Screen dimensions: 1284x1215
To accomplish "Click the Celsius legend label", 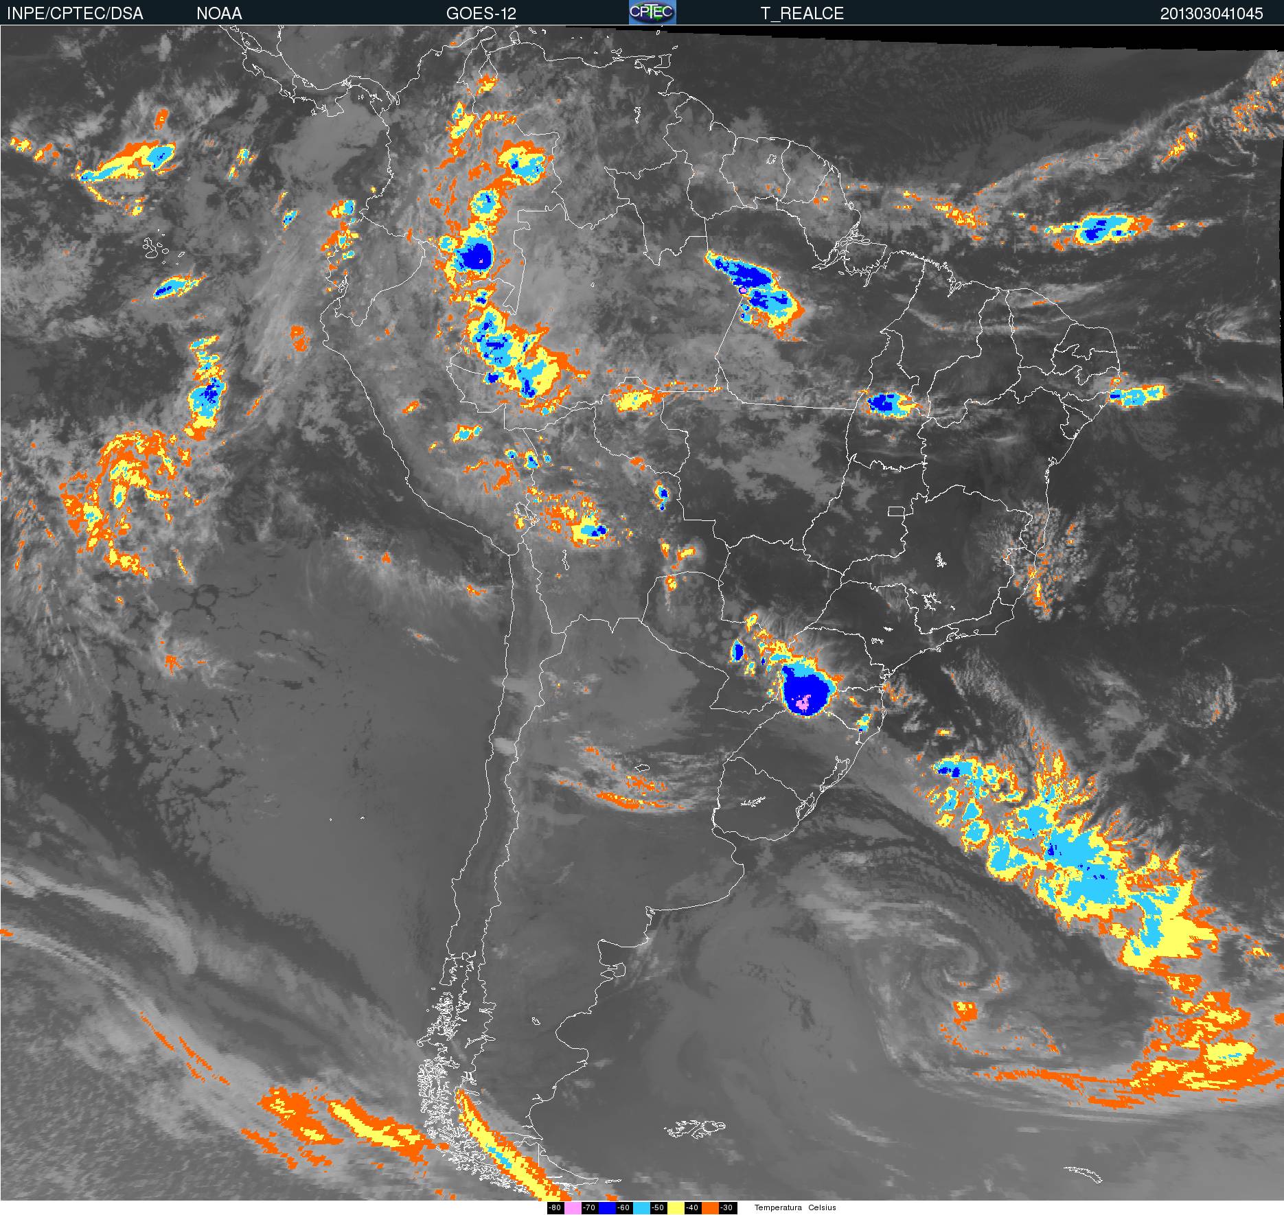I will point(822,1208).
